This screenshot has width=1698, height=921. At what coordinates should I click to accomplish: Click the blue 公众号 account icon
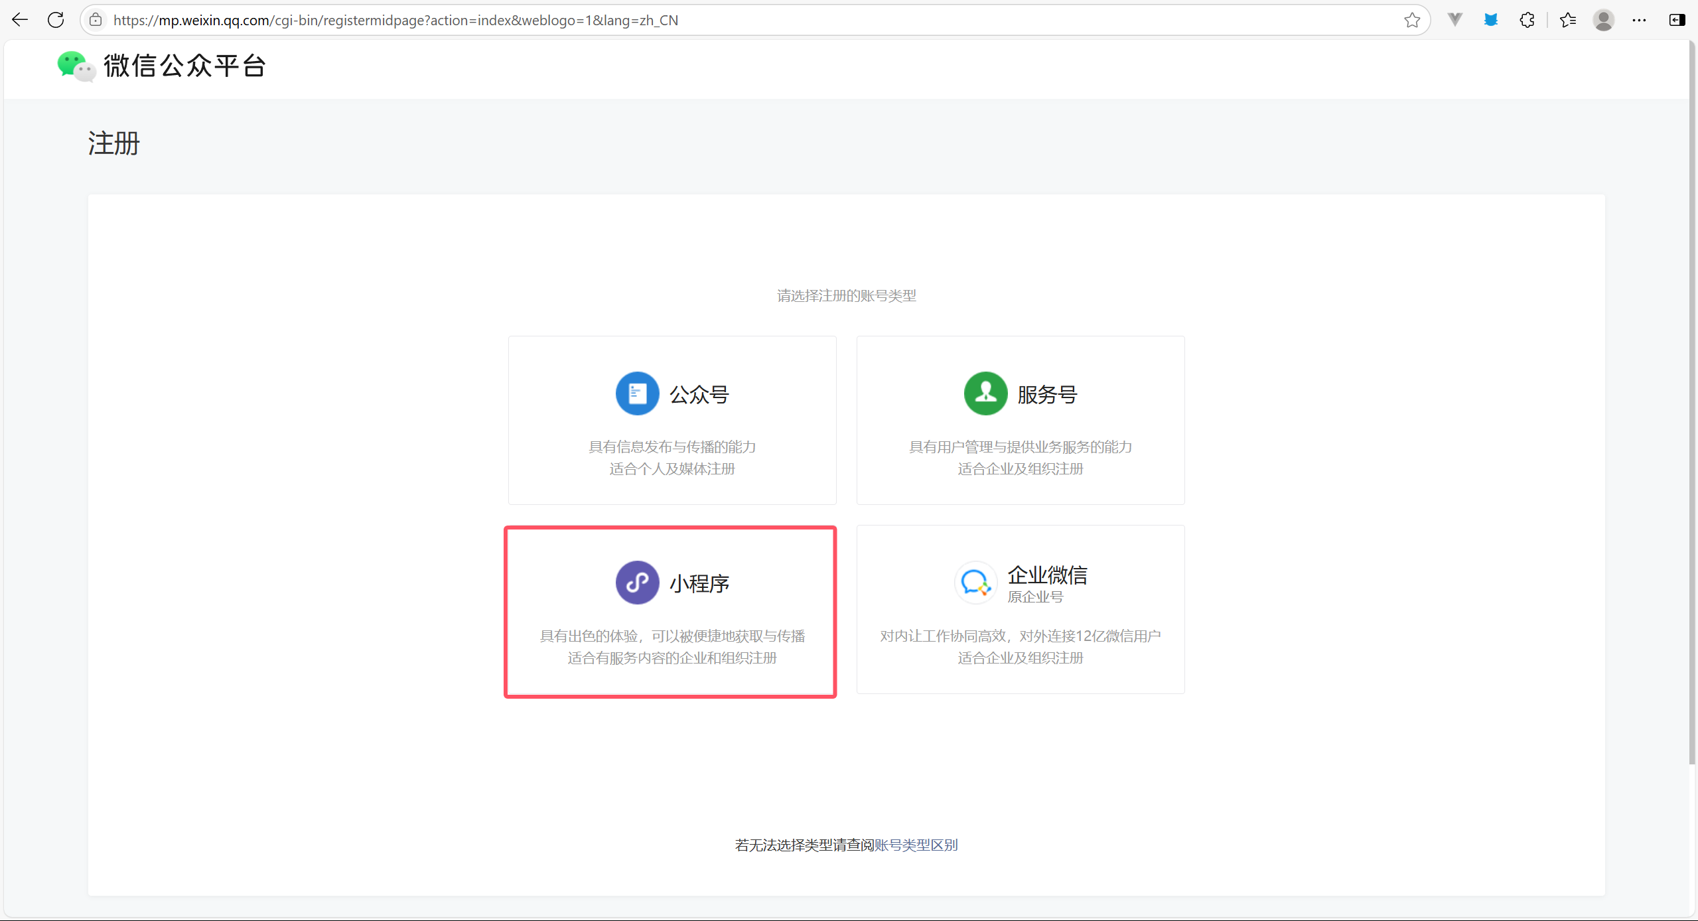click(x=637, y=393)
